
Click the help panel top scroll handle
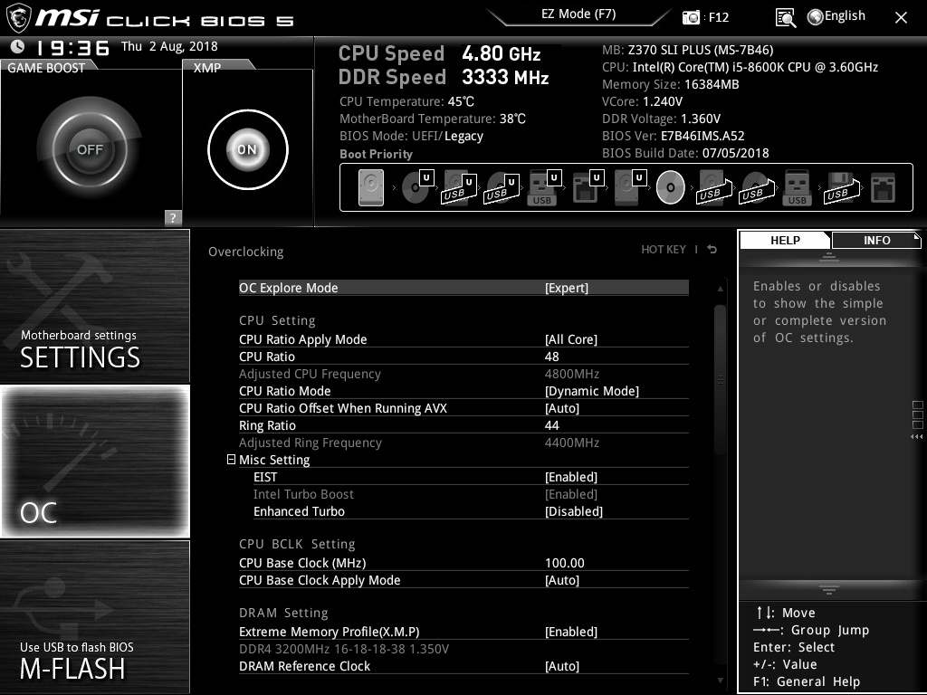[829, 256]
